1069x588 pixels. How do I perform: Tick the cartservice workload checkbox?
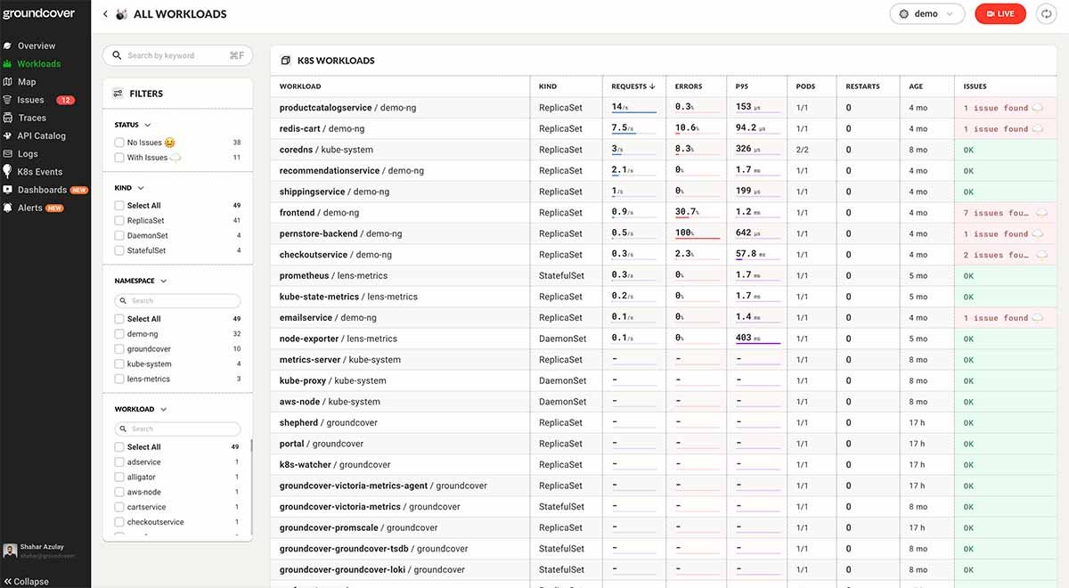click(119, 508)
